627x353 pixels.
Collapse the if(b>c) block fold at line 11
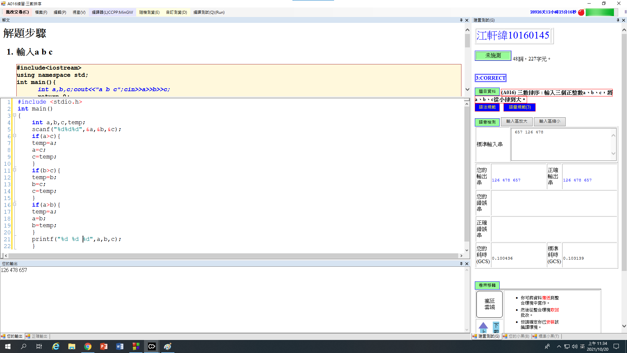click(x=15, y=170)
